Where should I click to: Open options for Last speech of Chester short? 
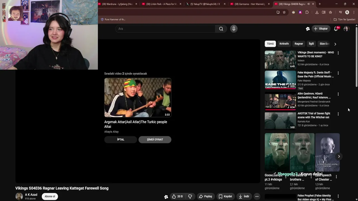point(336,177)
